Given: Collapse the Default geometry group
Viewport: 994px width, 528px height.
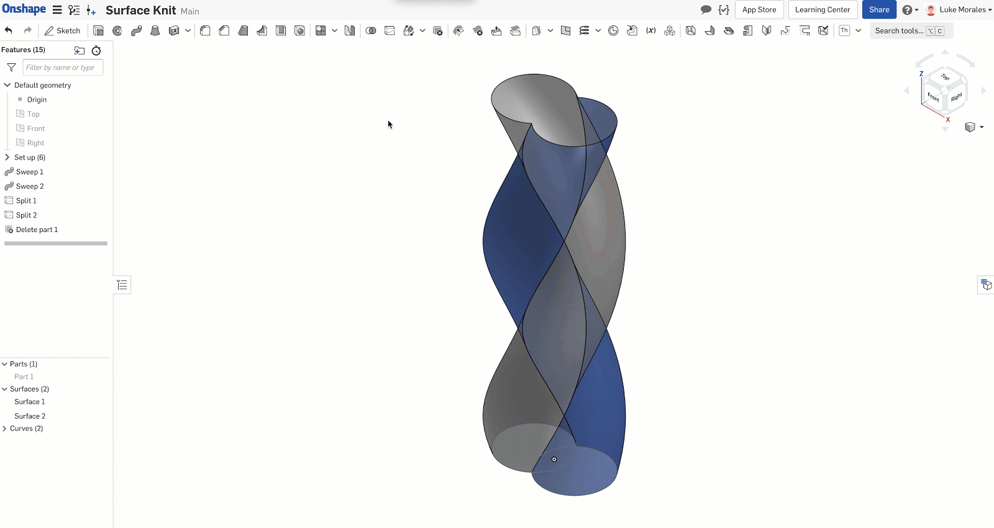Looking at the screenshot, I should click(x=7, y=85).
